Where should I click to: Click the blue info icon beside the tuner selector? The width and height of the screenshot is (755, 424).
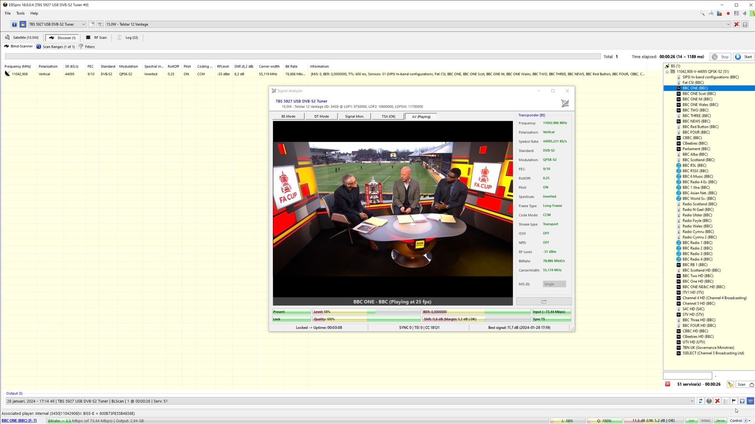click(x=15, y=24)
